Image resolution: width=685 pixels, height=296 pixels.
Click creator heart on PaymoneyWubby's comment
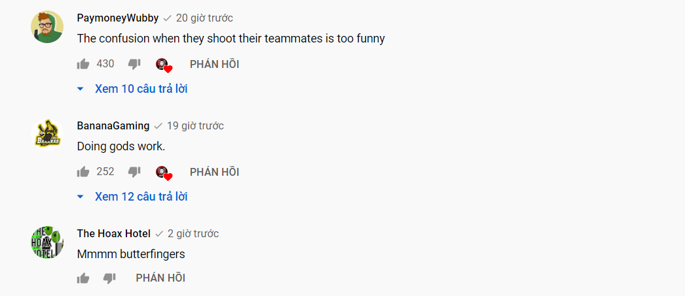pos(163,65)
